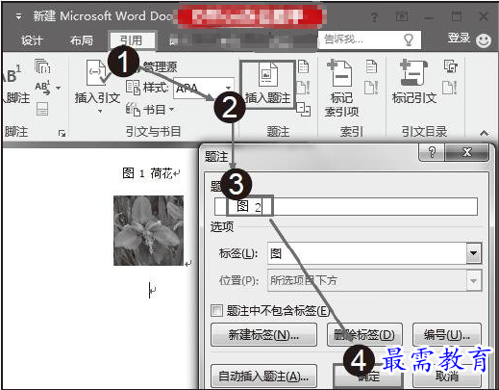Click the ribbon display options icon
Image resolution: width=499 pixels, height=390 pixels.
click(402, 16)
